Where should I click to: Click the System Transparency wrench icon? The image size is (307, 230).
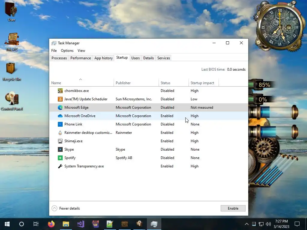[60, 166]
